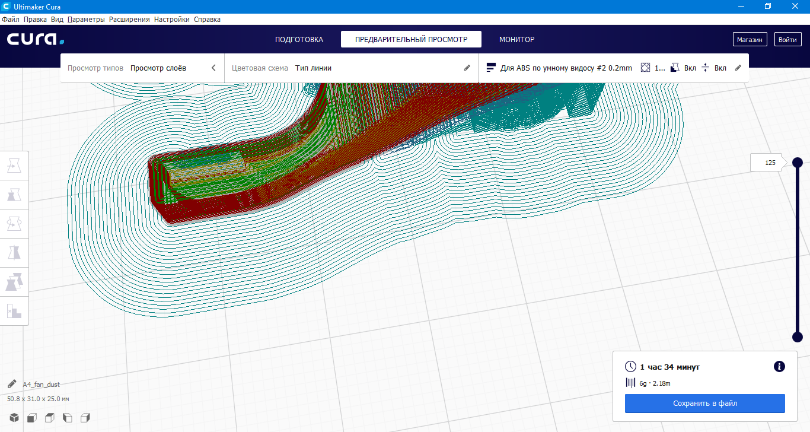Click the support Вкл indicator
The image size is (810, 432).
tap(683, 68)
